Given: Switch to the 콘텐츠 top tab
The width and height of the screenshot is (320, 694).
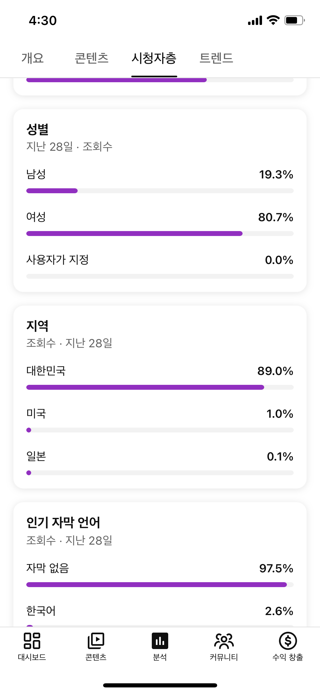Looking at the screenshot, I should [x=92, y=58].
